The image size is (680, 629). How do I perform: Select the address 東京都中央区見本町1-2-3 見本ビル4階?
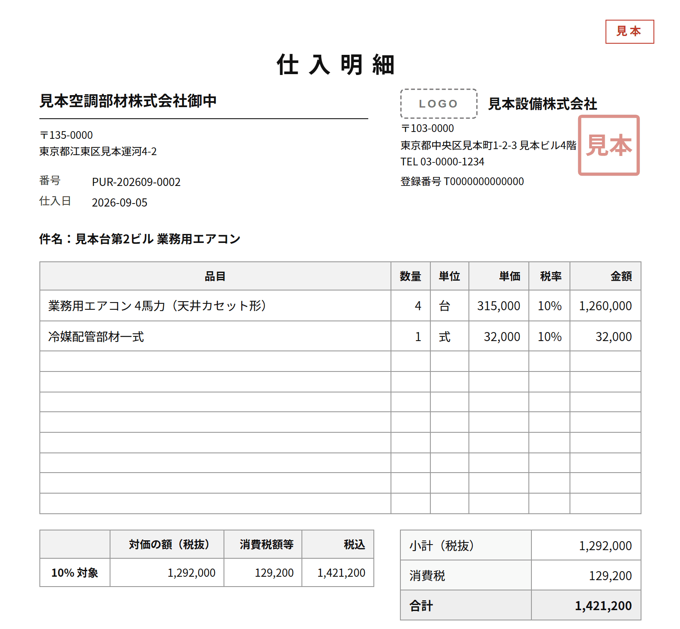[489, 145]
